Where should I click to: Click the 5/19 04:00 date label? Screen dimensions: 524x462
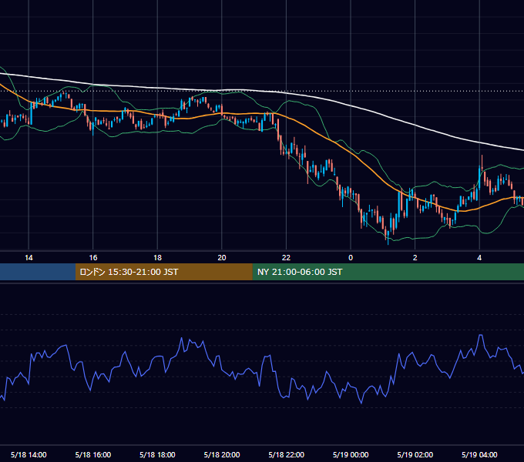pos(479,454)
